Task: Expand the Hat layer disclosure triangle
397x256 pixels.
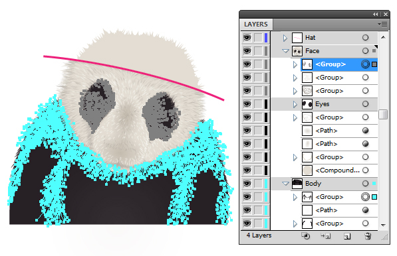Action: point(285,38)
